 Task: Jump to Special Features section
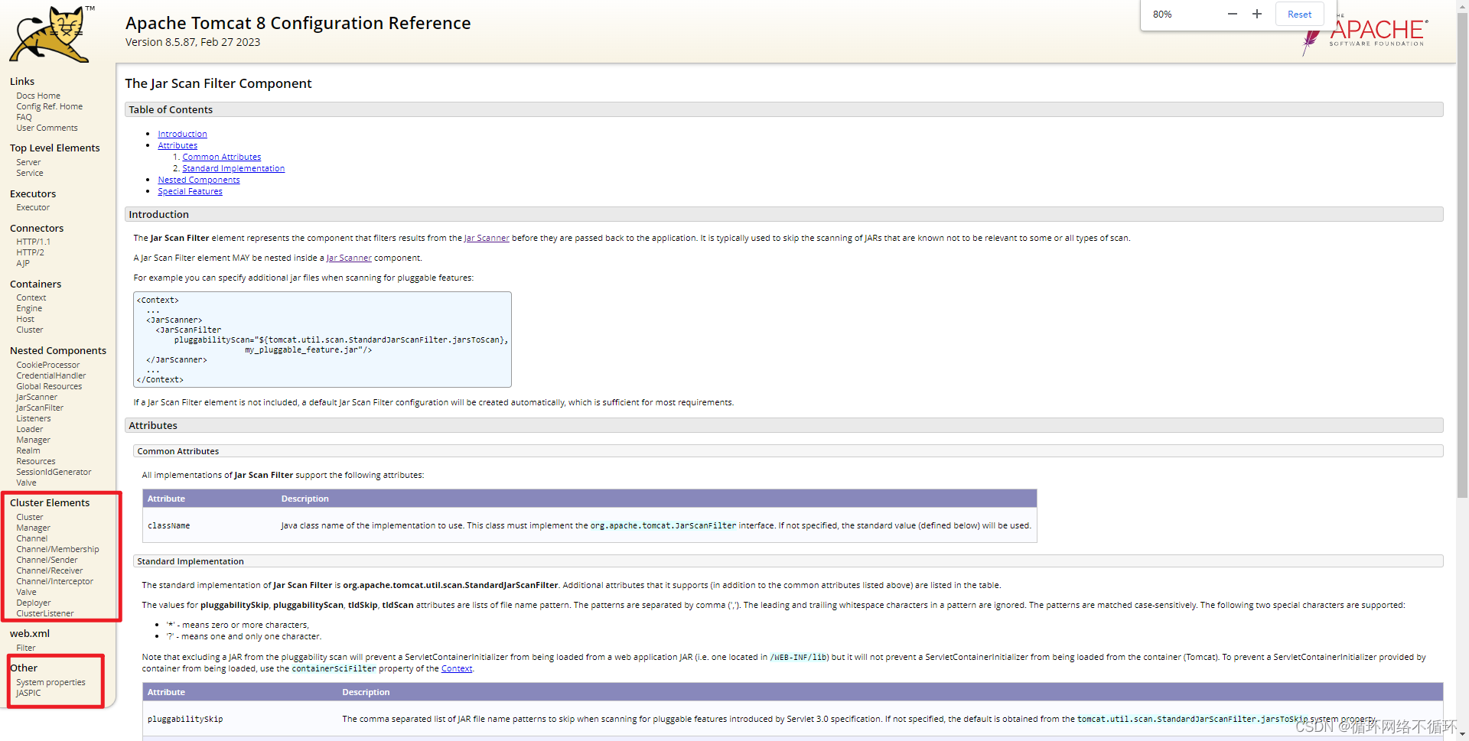tap(190, 191)
